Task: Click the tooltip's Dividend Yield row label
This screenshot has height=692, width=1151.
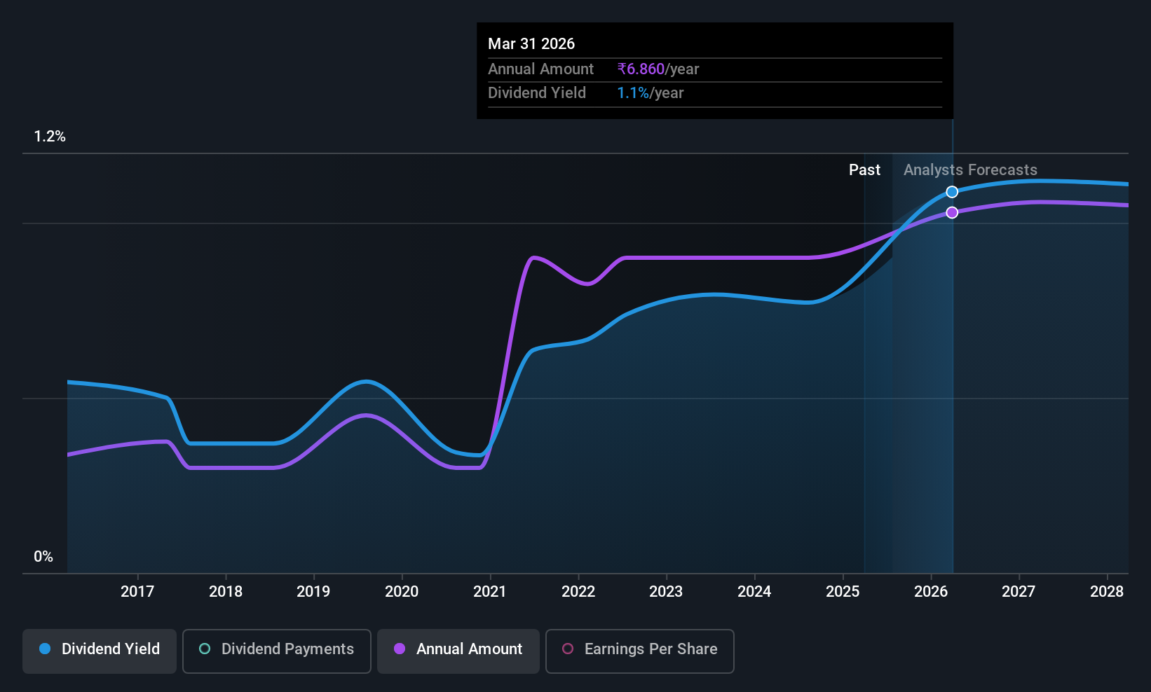Action: [x=537, y=93]
